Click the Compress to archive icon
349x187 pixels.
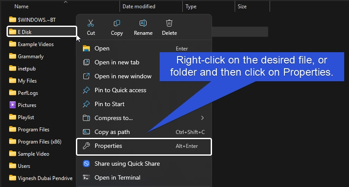[86, 118]
